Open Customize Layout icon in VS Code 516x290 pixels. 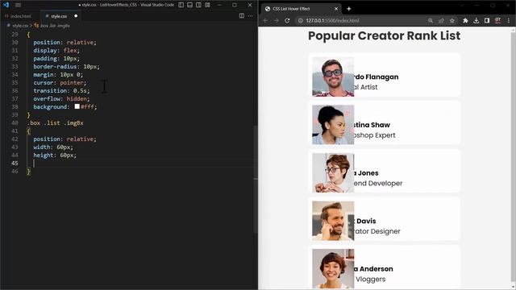click(208, 5)
